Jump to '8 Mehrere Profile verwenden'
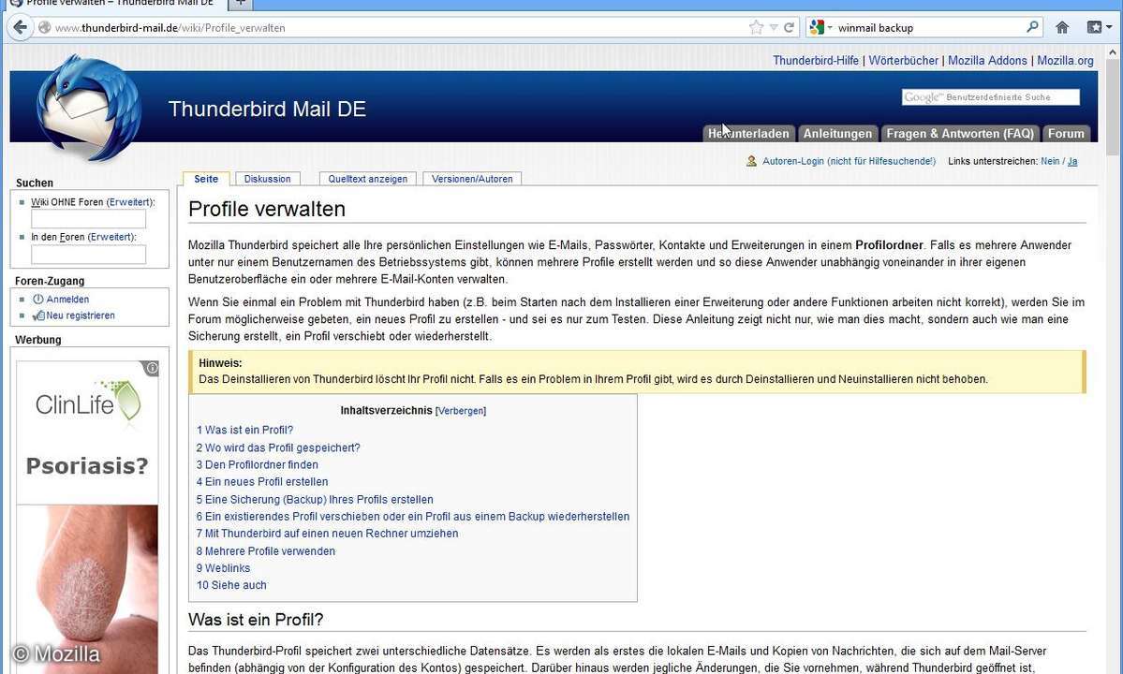Screen dimensions: 1123x674 (x=266, y=551)
